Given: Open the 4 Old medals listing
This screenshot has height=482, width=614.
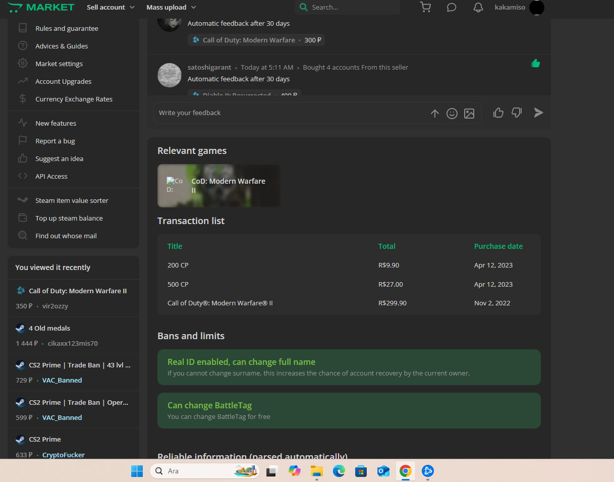Looking at the screenshot, I should [49, 328].
